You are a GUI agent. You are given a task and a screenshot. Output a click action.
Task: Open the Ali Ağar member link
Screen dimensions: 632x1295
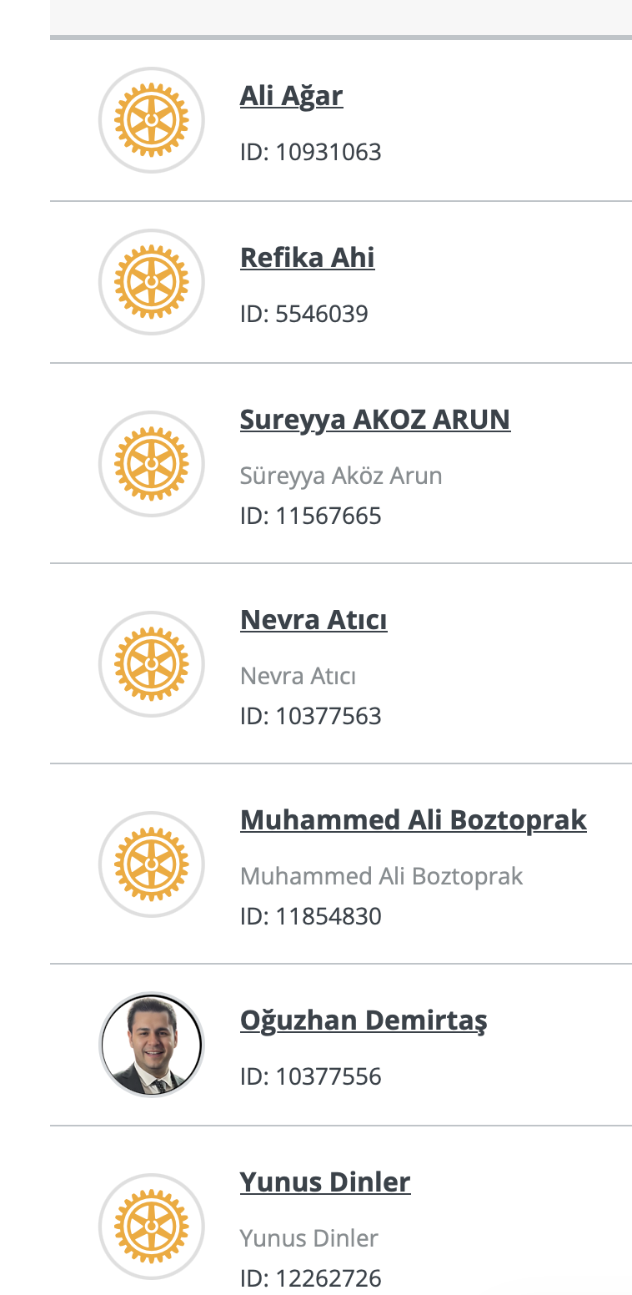click(291, 96)
